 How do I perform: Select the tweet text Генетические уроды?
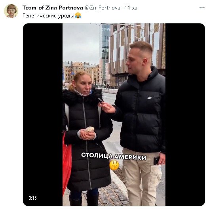(48, 16)
